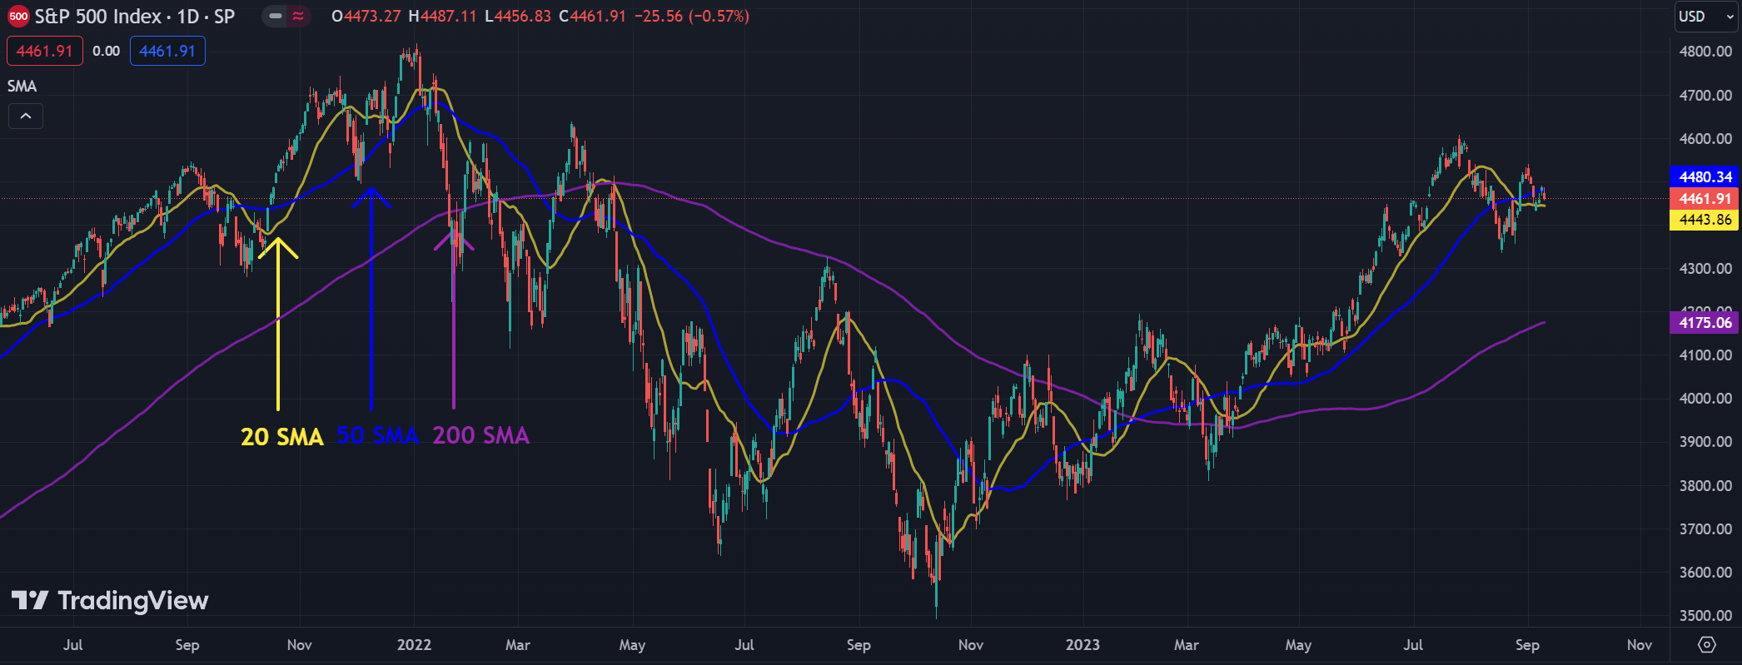Click the red 4461.91 sell price box

pyautogui.click(x=45, y=51)
